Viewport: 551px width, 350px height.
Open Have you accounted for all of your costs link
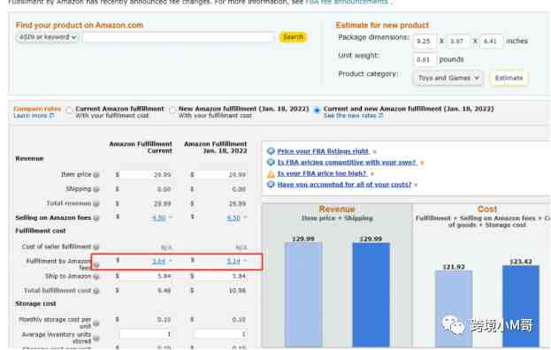pos(344,185)
